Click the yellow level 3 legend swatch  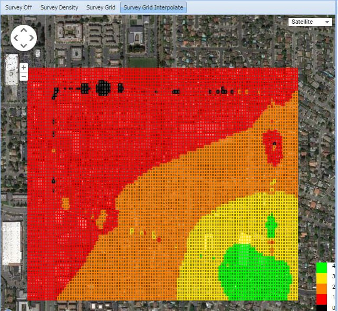(x=322, y=278)
